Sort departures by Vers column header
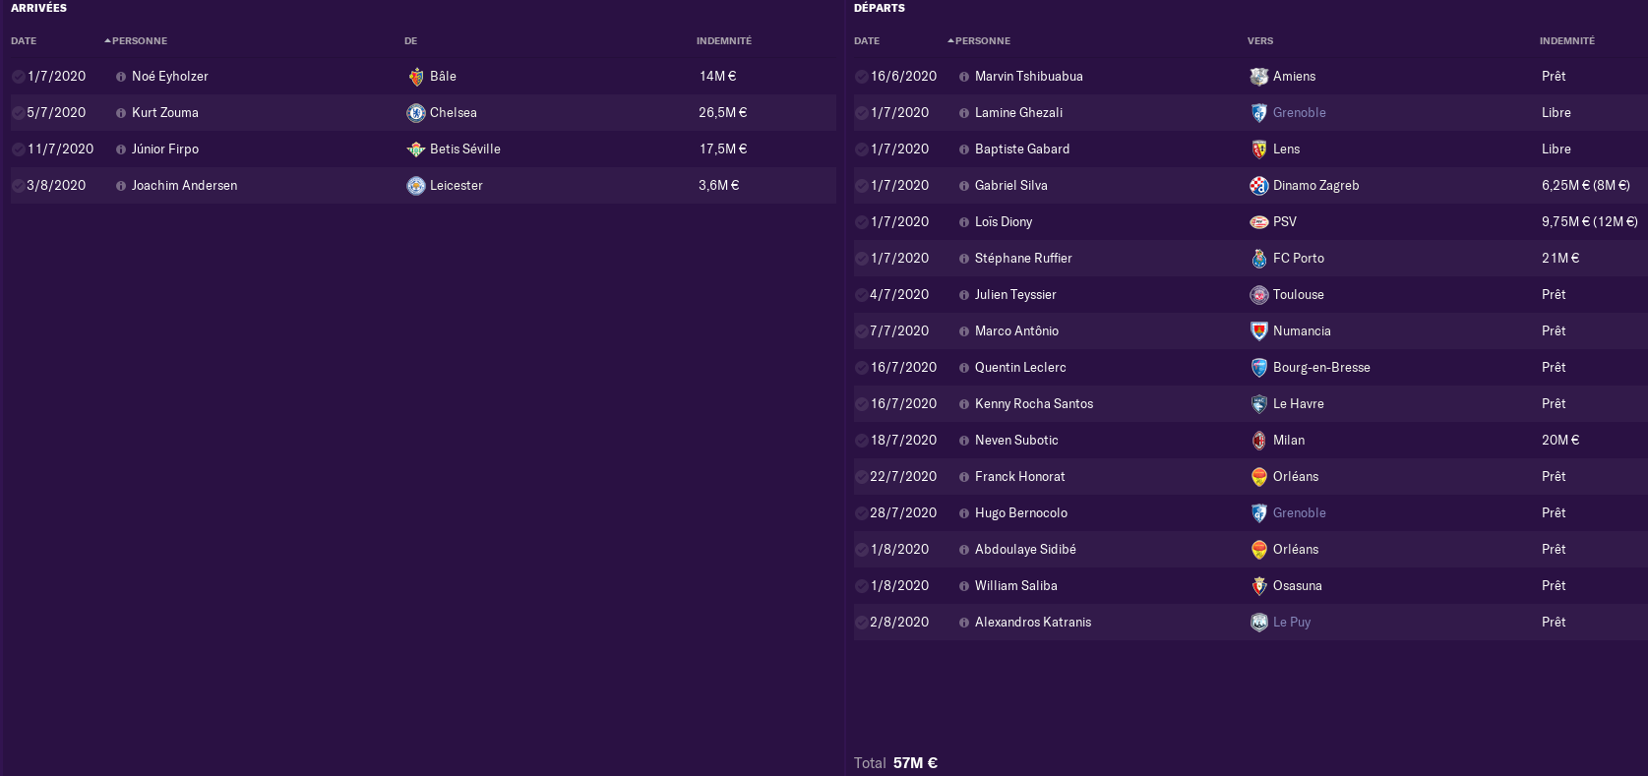 pos(1260,41)
